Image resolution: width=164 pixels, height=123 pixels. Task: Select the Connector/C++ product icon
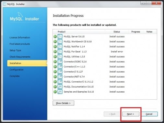click(x=60, y=67)
